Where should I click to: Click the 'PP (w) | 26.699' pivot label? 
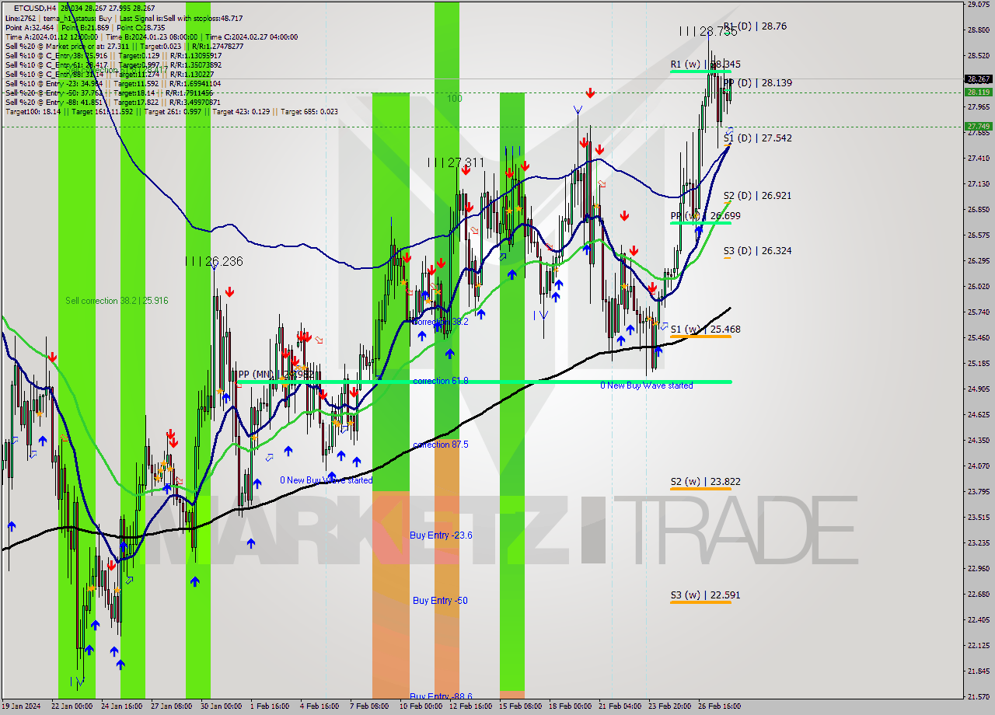tap(705, 215)
